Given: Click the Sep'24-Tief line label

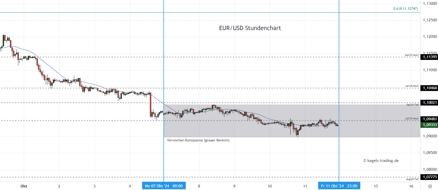Looking at the screenshot, I should point(412,105).
